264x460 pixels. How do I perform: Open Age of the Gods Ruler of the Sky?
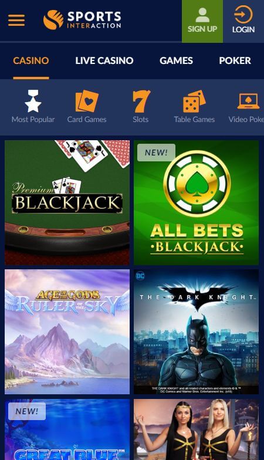tap(67, 332)
